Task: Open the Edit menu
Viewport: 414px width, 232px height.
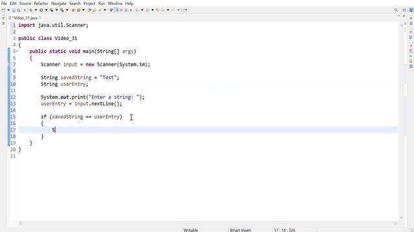Action: coord(13,3)
